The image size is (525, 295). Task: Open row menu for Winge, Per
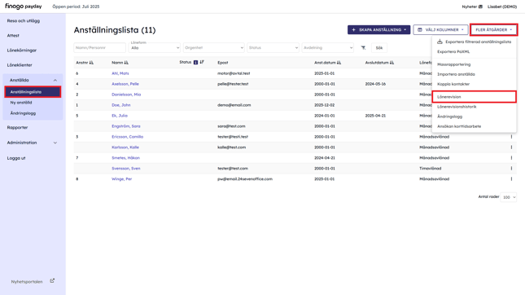tap(511, 179)
